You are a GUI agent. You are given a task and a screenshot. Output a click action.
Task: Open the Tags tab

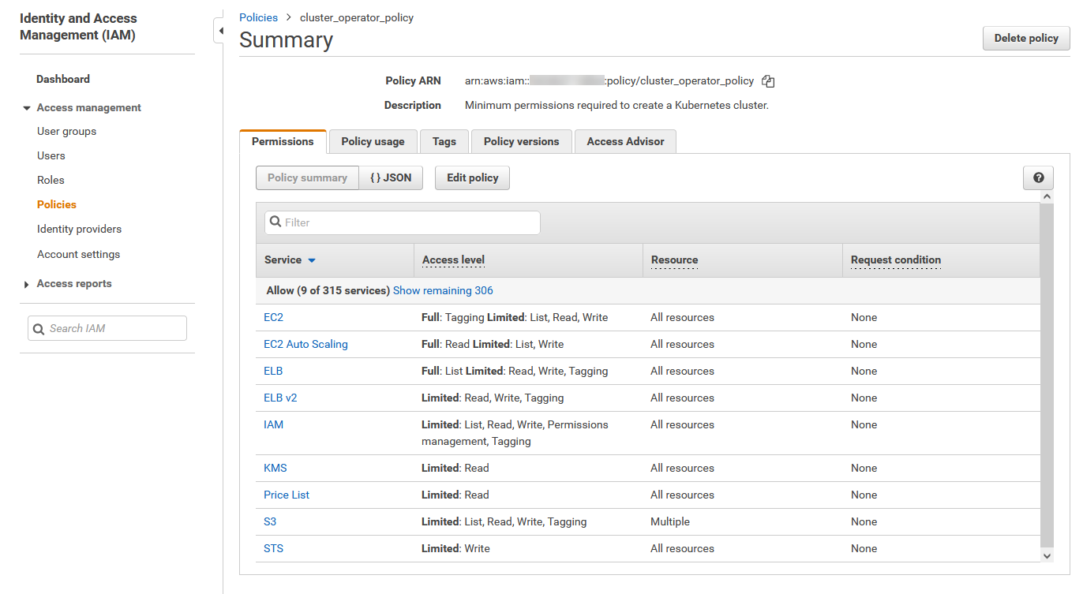pyautogui.click(x=444, y=142)
